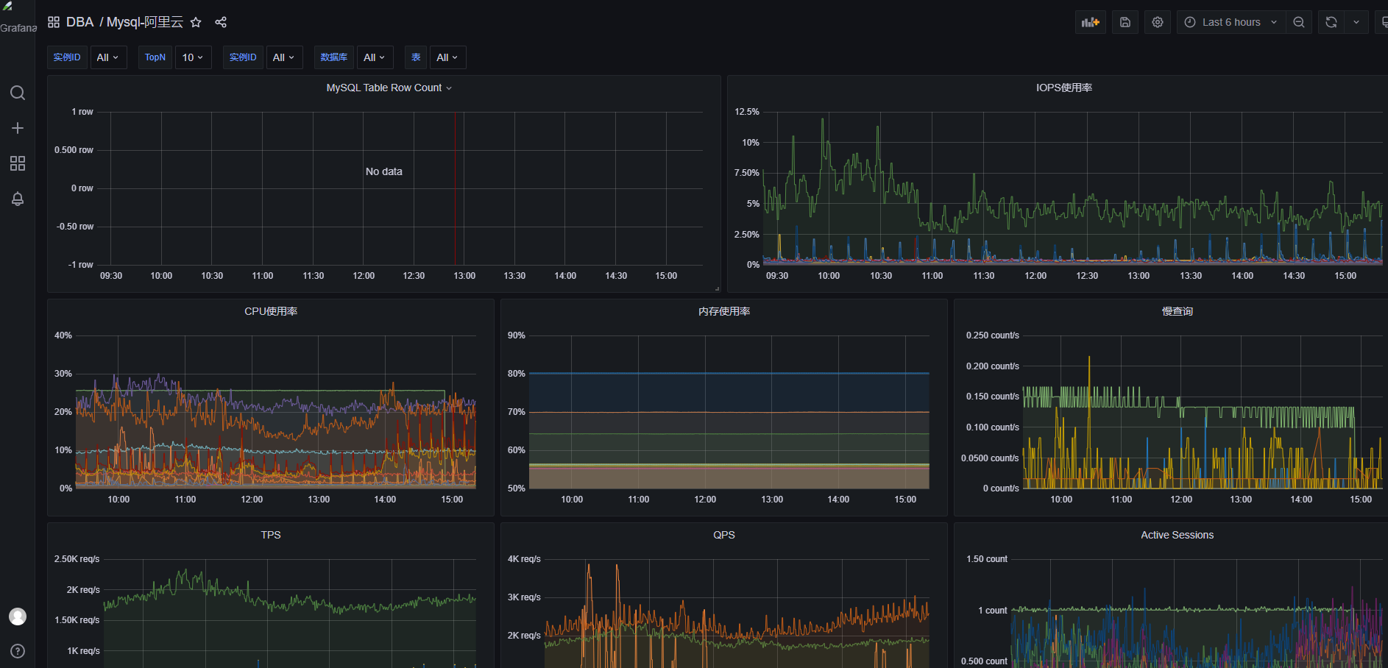
Task: Open the Help question mark icon
Action: 18,651
